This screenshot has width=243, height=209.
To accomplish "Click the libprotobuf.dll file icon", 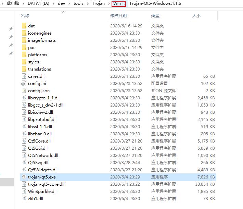I will pyautogui.click(x=24, y=119).
